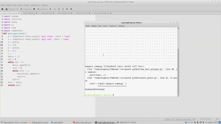Screen dimensions: 221x124
Task: Print the current document
Action: coord(34,9)
